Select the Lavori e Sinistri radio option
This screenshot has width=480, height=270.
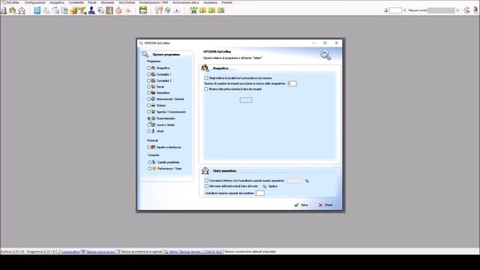148,125
